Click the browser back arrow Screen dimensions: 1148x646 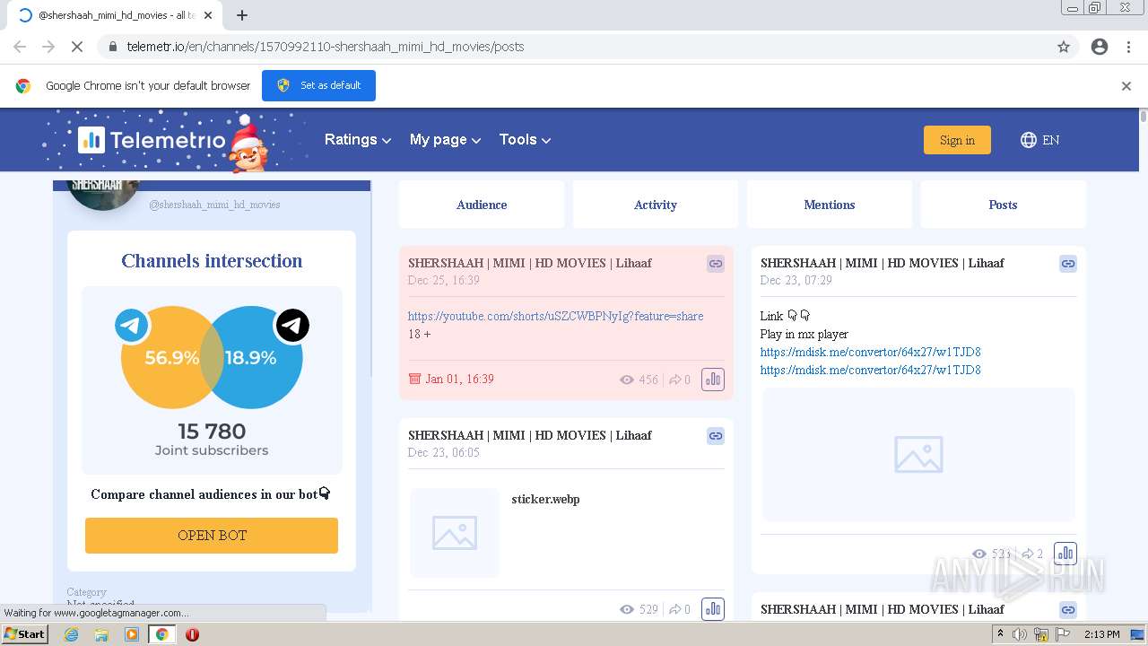(20, 47)
